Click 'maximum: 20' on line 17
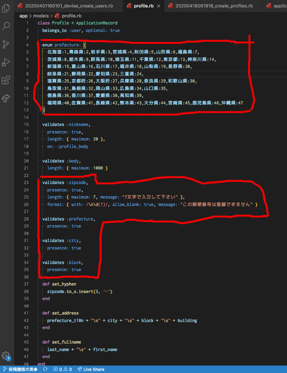Viewport: 287px width, 373px height. tap(85, 139)
